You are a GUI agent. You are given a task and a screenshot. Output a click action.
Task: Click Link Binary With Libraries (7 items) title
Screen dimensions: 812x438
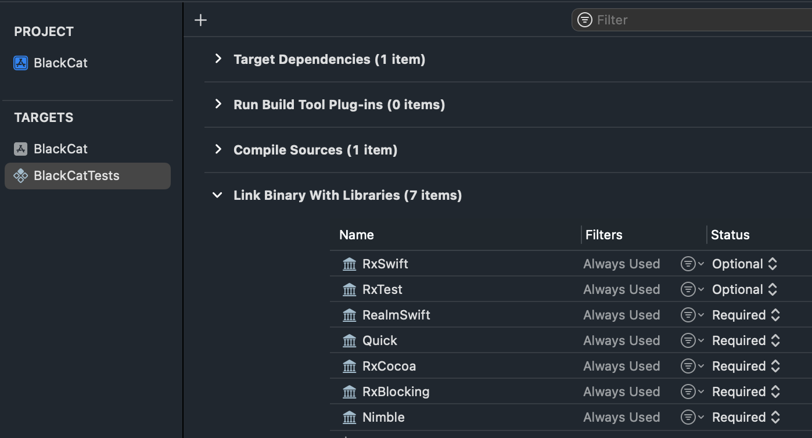point(347,195)
